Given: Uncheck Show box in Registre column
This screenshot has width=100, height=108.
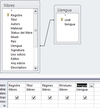Looking at the screenshot, I should click(17, 98).
